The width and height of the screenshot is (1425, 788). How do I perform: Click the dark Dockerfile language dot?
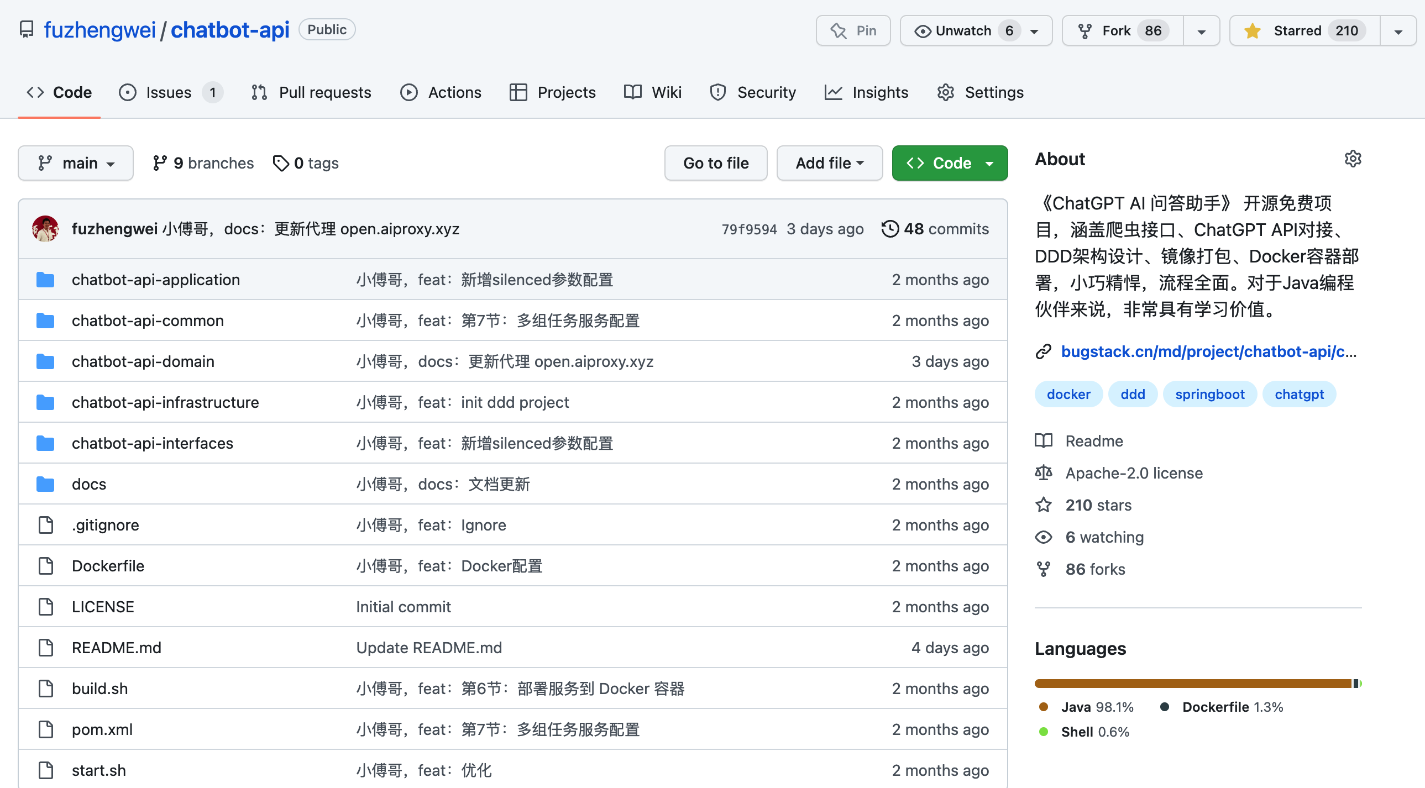pos(1165,707)
